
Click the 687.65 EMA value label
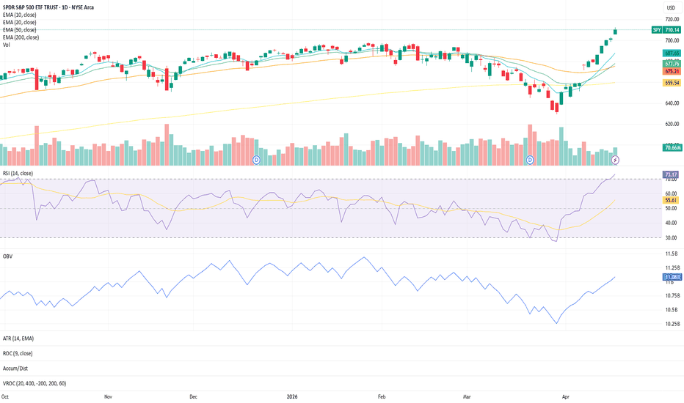[672, 53]
